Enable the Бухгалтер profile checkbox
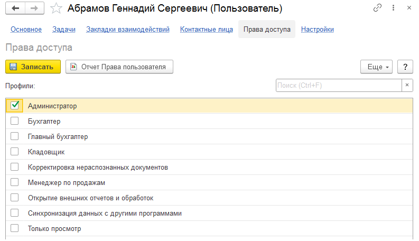This screenshot has width=419, height=241. [x=15, y=121]
